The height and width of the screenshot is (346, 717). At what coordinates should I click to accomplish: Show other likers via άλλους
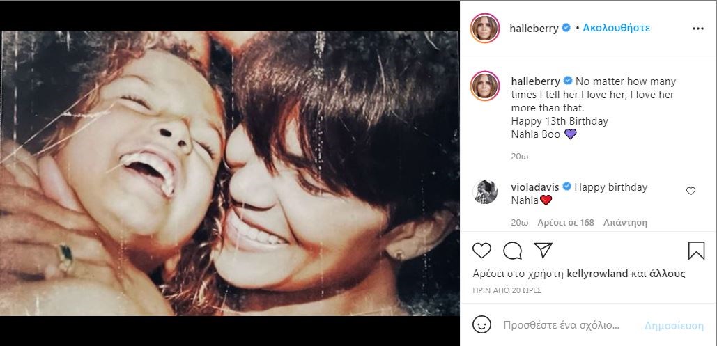[x=668, y=274]
